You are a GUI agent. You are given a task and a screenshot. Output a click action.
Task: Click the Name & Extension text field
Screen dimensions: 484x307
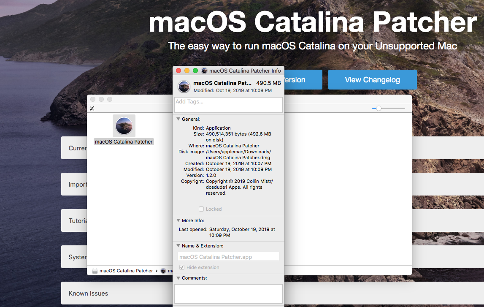(228, 257)
